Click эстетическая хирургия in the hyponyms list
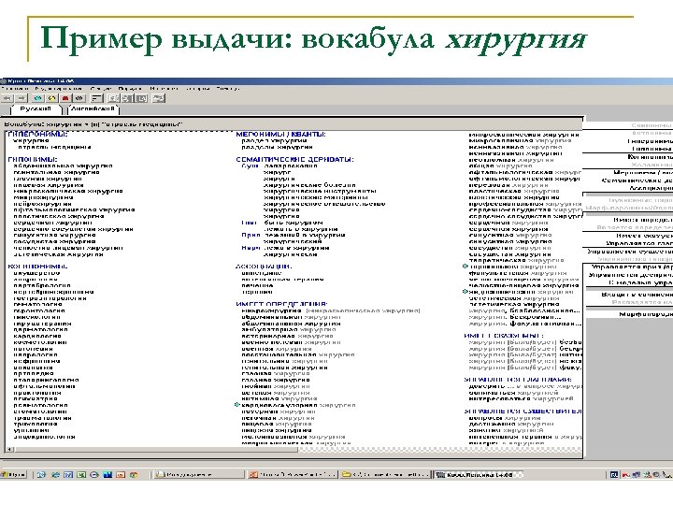Viewport: 673px width, 505px height. coord(58,254)
